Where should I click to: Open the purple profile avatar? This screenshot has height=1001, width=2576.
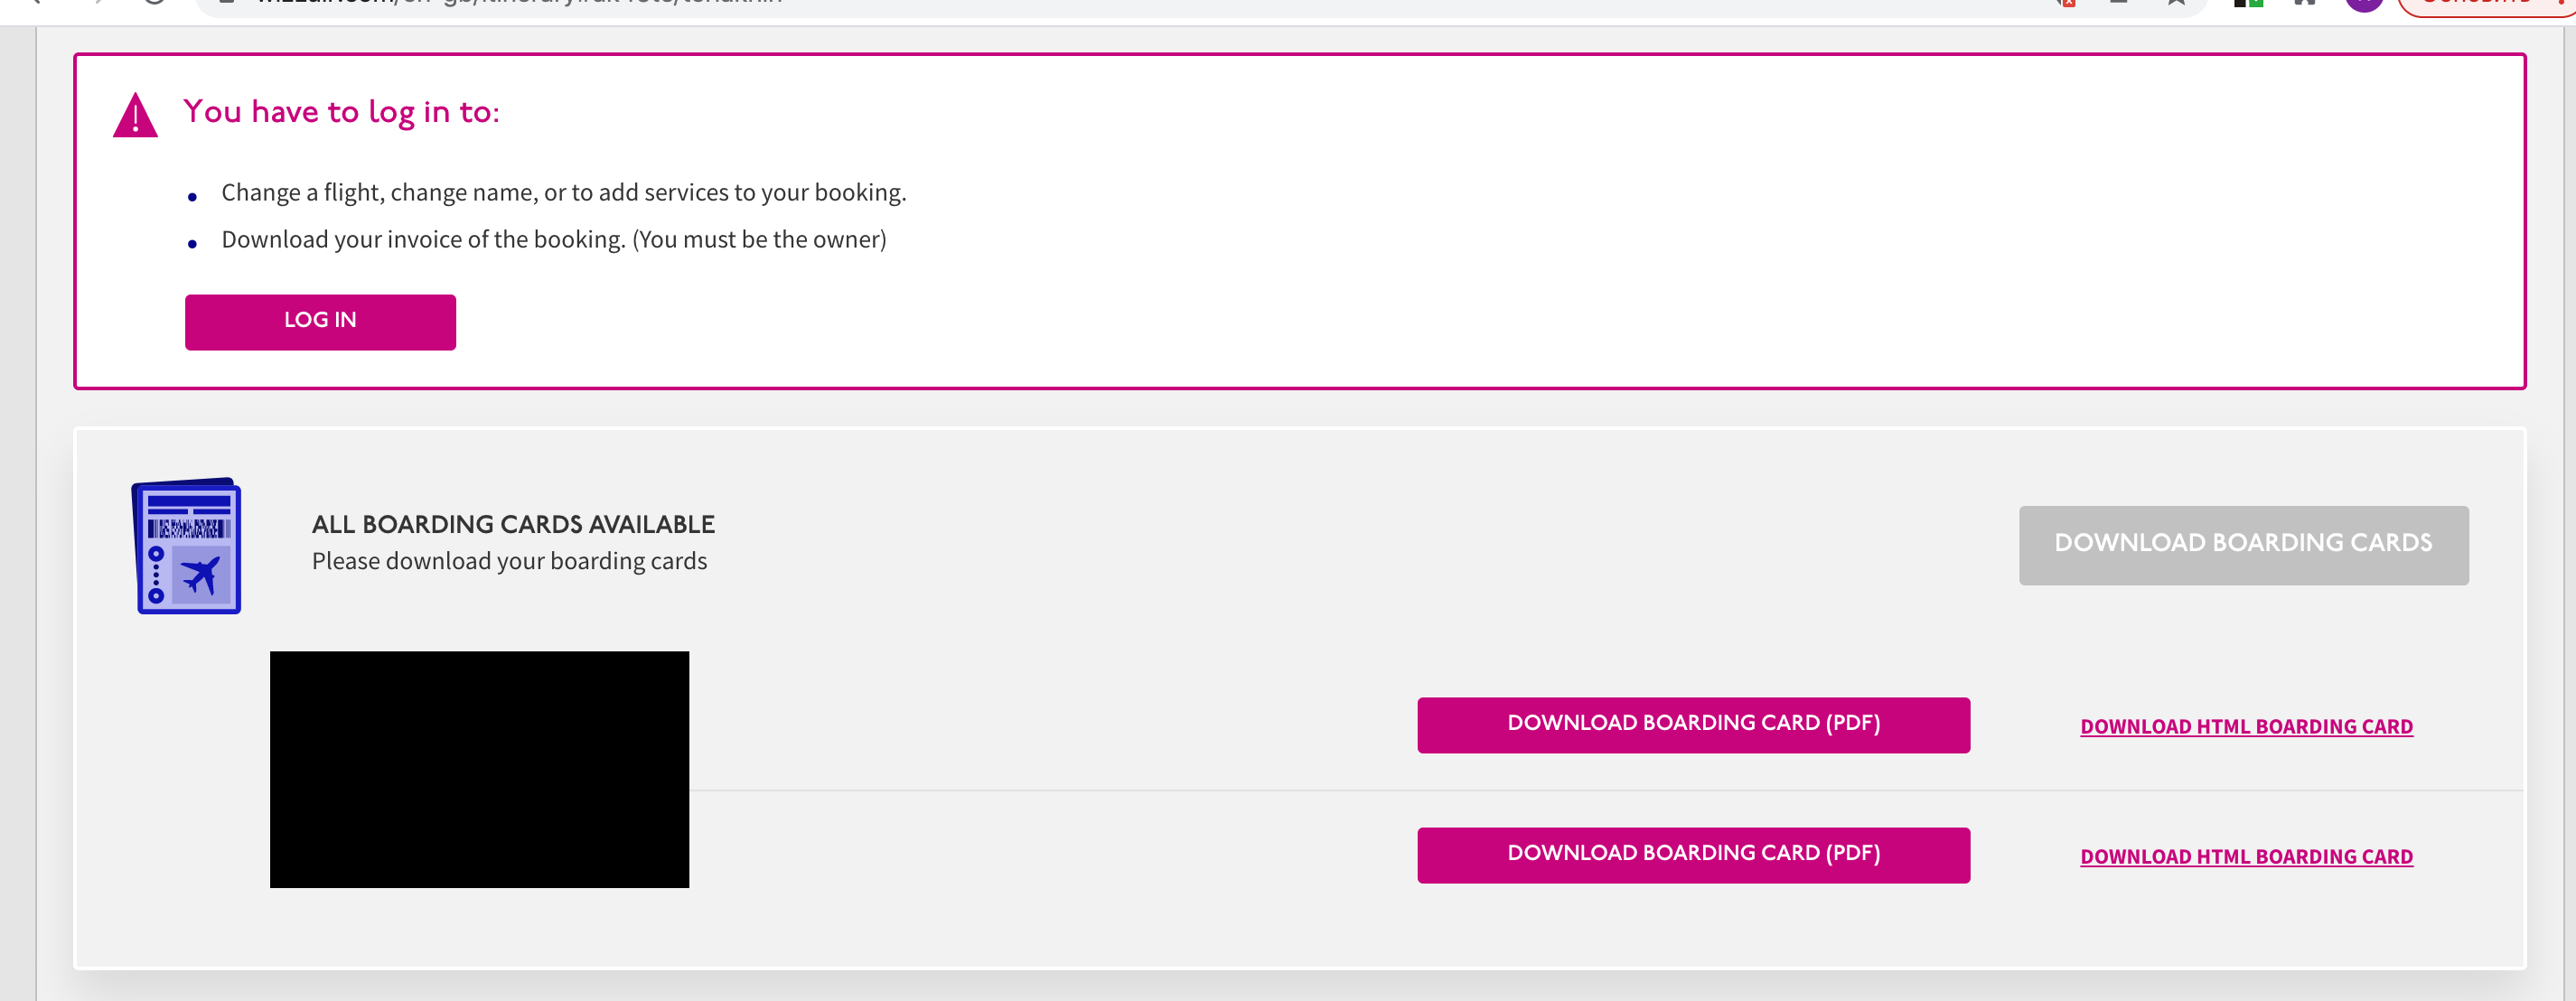tap(2364, 3)
